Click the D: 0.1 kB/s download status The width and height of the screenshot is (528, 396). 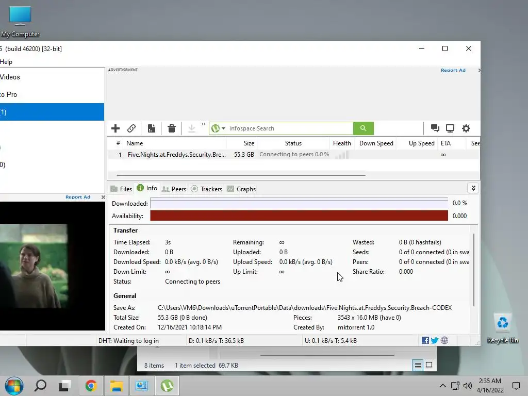[x=216, y=341]
